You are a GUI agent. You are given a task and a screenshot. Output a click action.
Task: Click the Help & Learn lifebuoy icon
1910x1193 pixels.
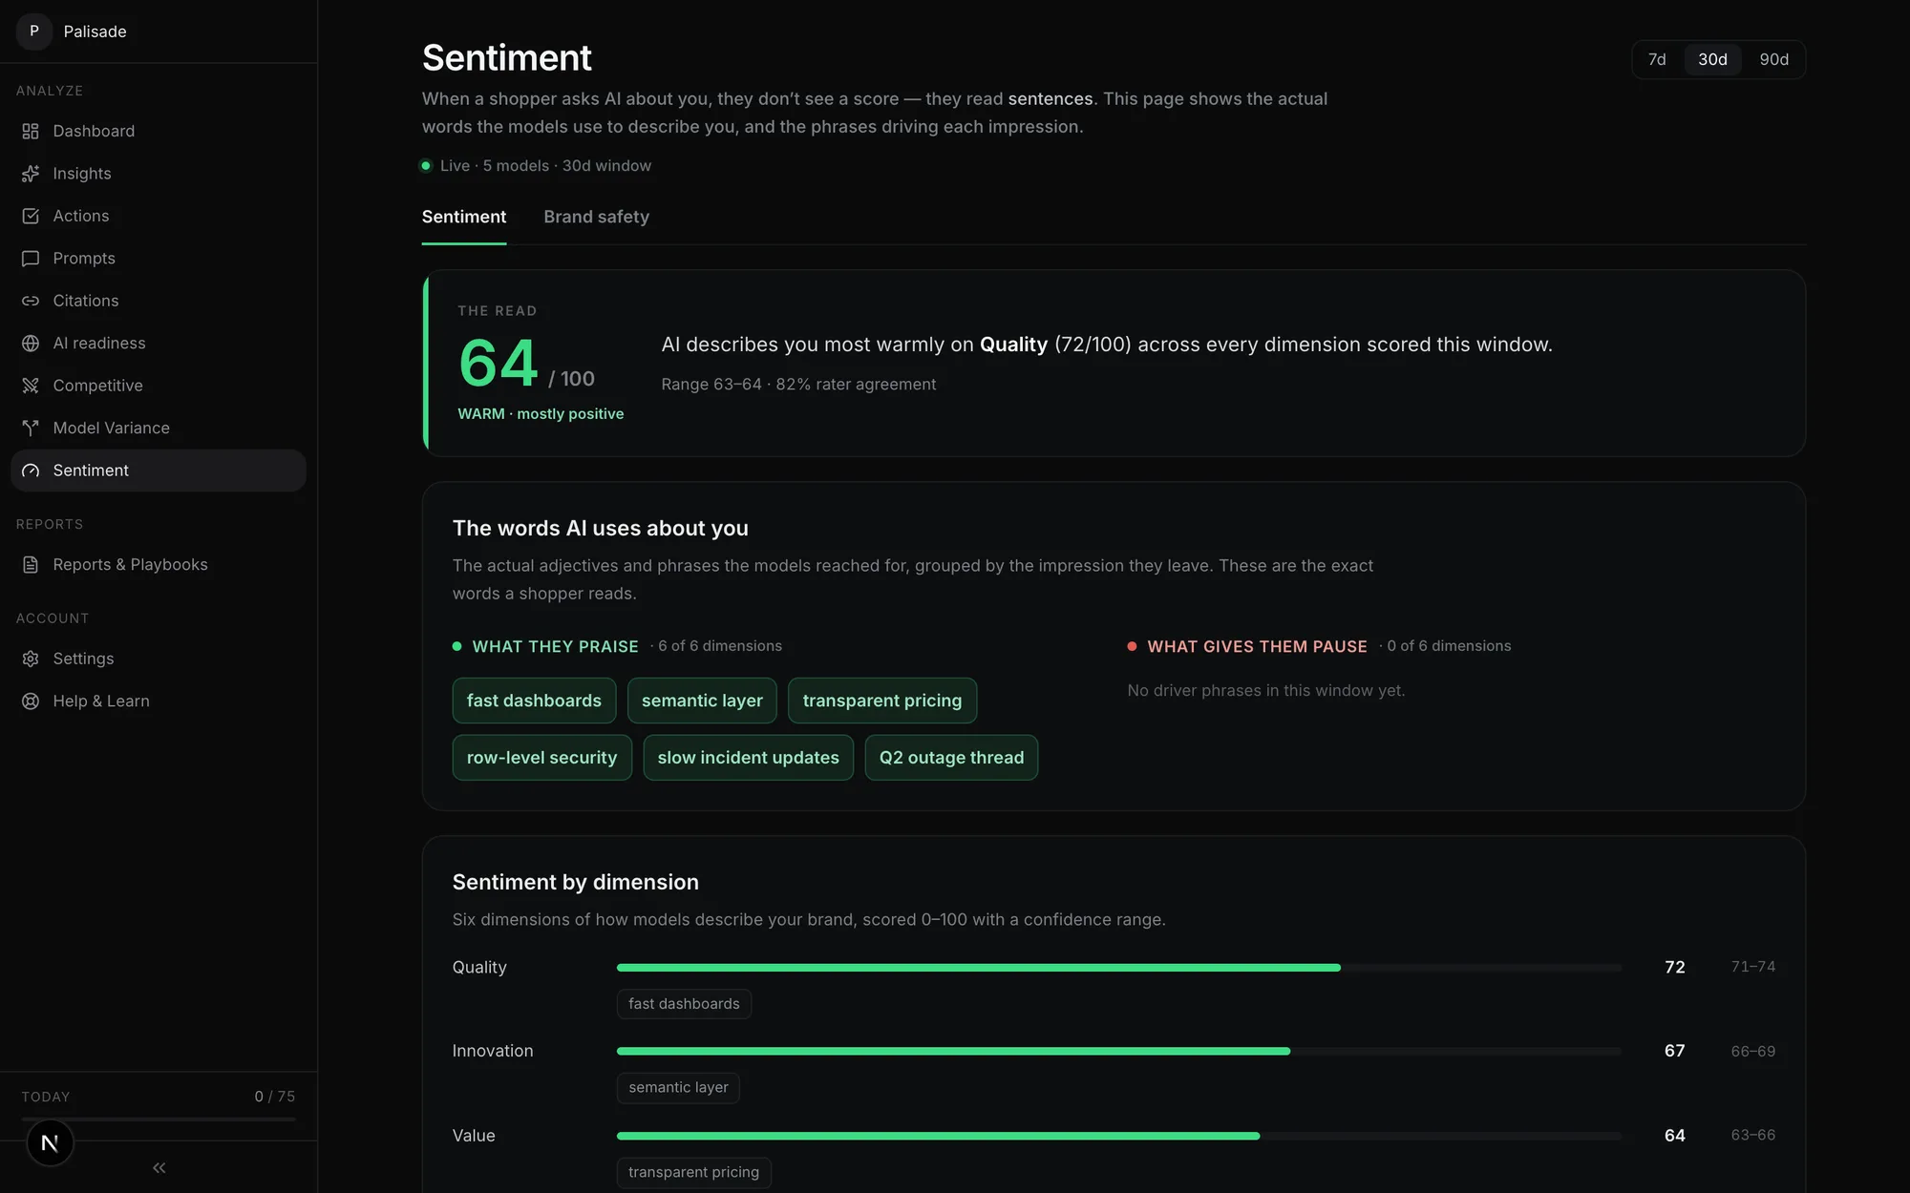coord(31,701)
